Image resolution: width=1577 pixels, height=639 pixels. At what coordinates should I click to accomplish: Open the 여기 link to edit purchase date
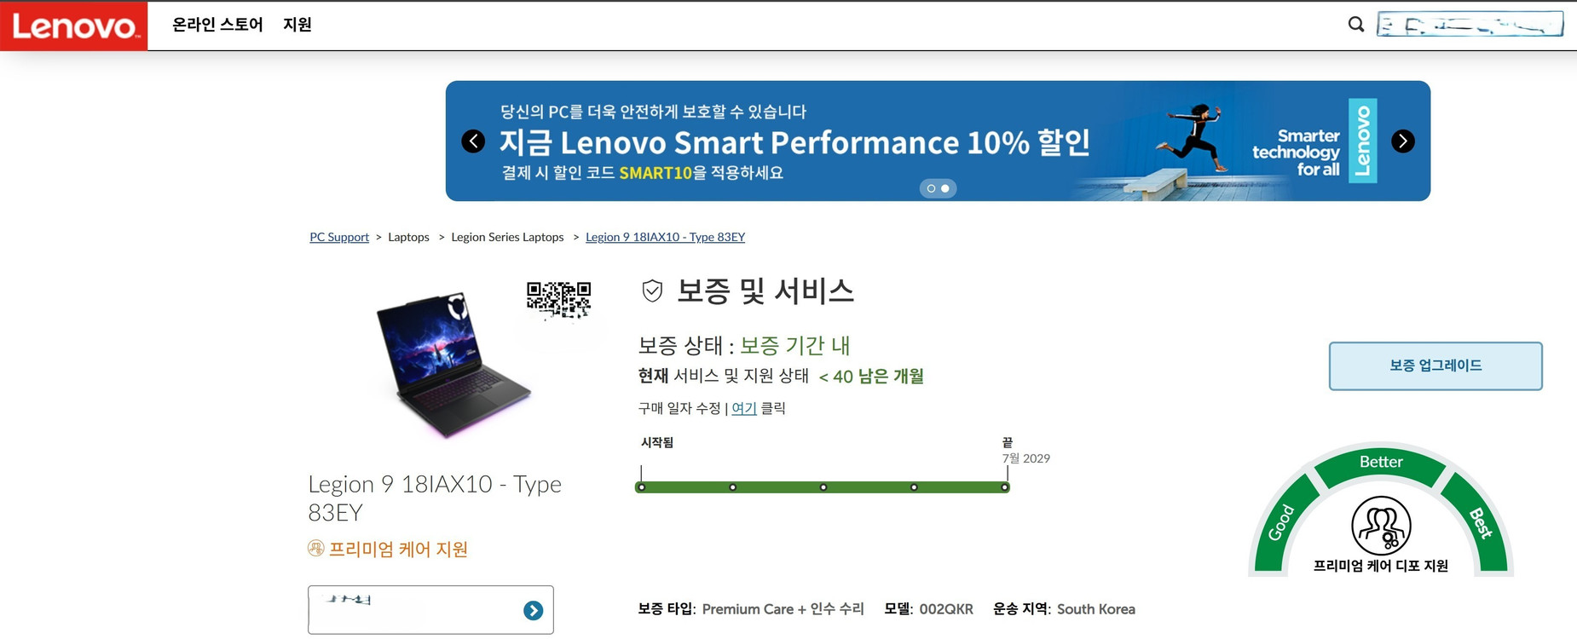coord(742,408)
